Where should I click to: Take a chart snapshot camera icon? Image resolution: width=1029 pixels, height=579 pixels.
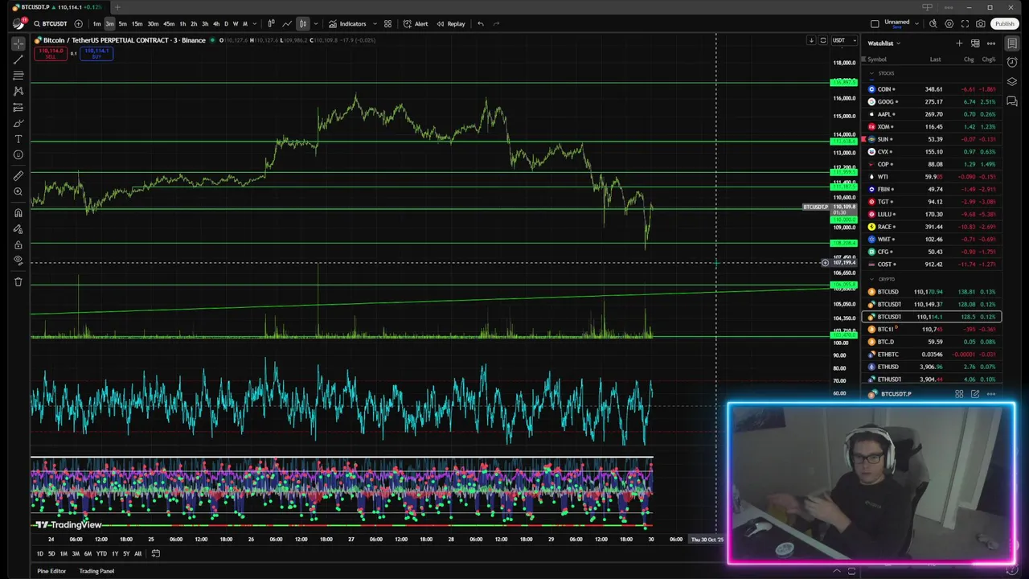click(981, 23)
